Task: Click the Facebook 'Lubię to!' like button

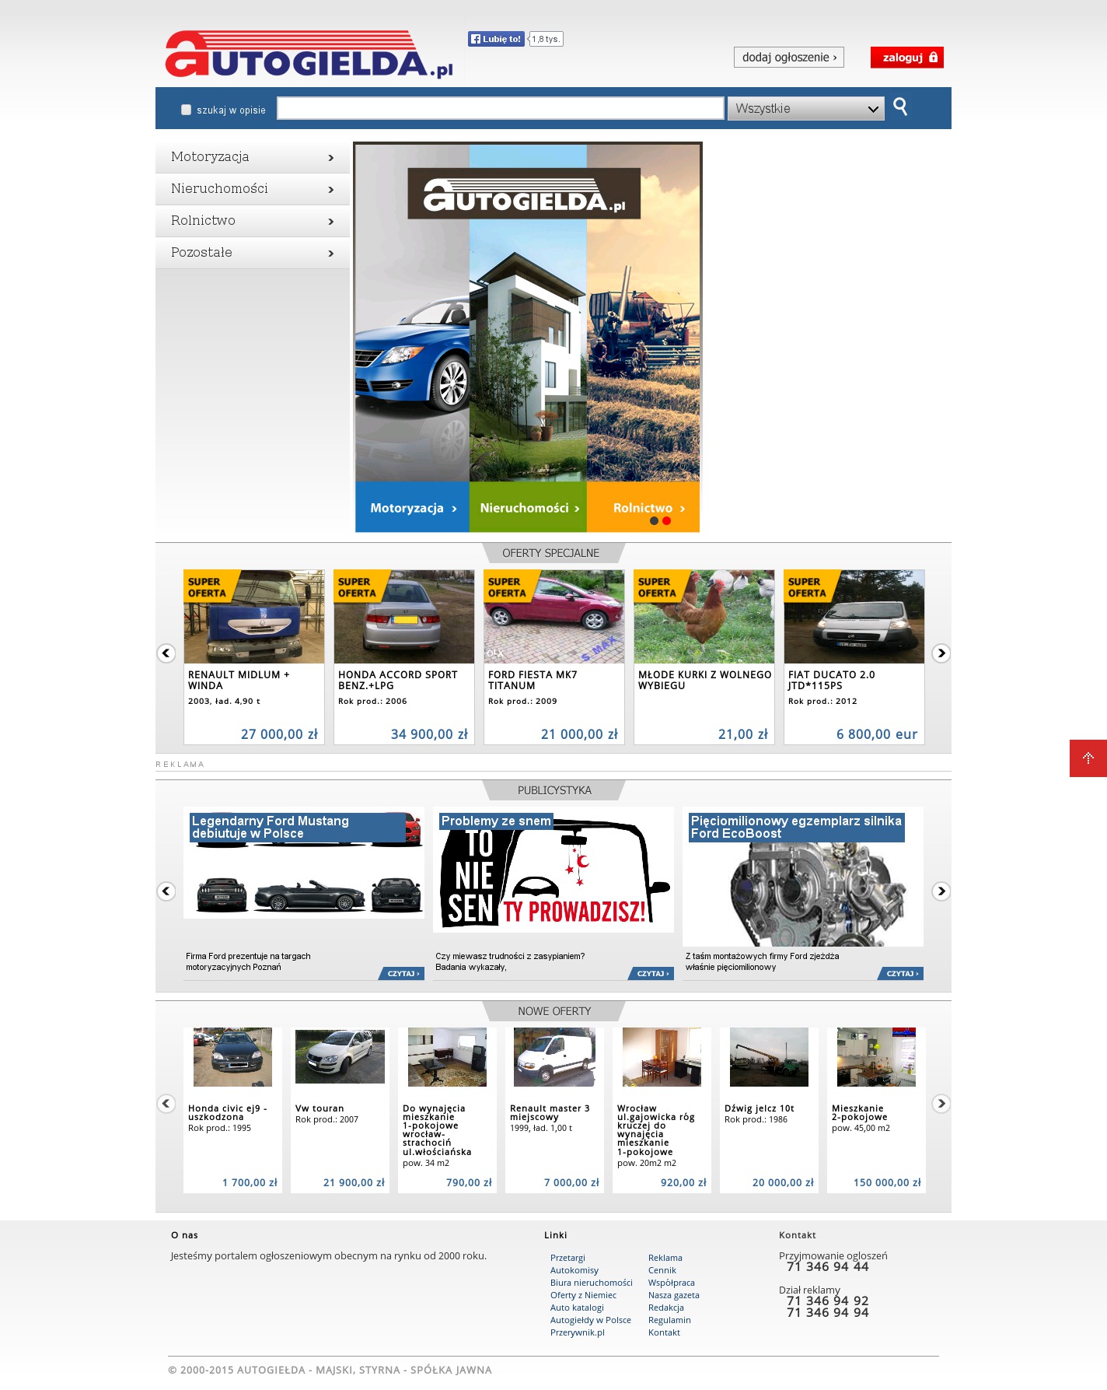Action: pos(496,39)
